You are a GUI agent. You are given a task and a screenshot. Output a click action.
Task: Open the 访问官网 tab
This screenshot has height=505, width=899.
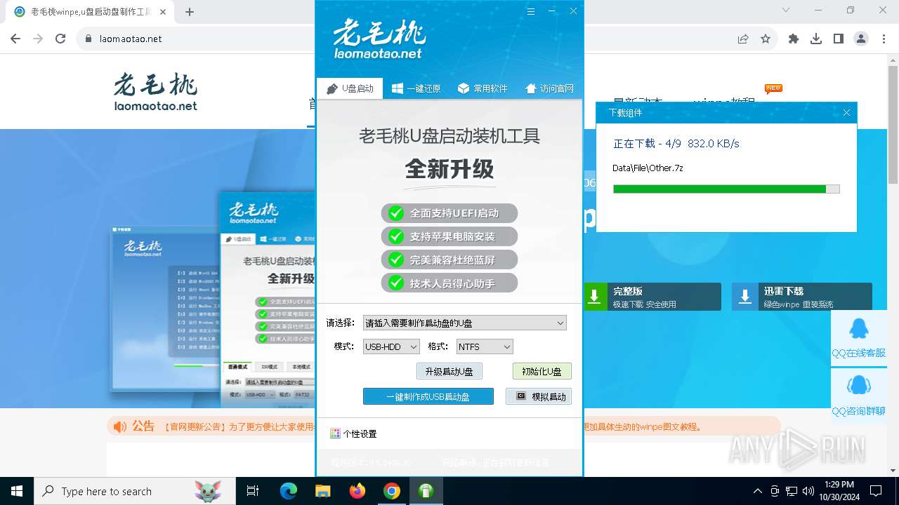[x=549, y=88]
